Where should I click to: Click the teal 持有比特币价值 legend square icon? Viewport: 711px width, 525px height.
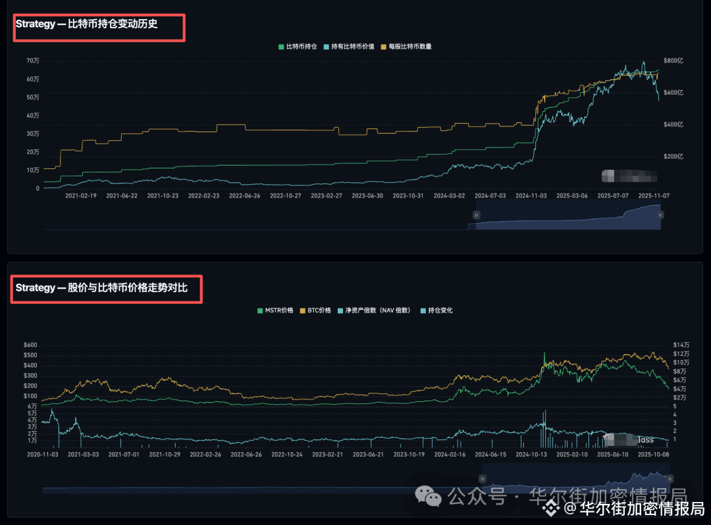326,46
